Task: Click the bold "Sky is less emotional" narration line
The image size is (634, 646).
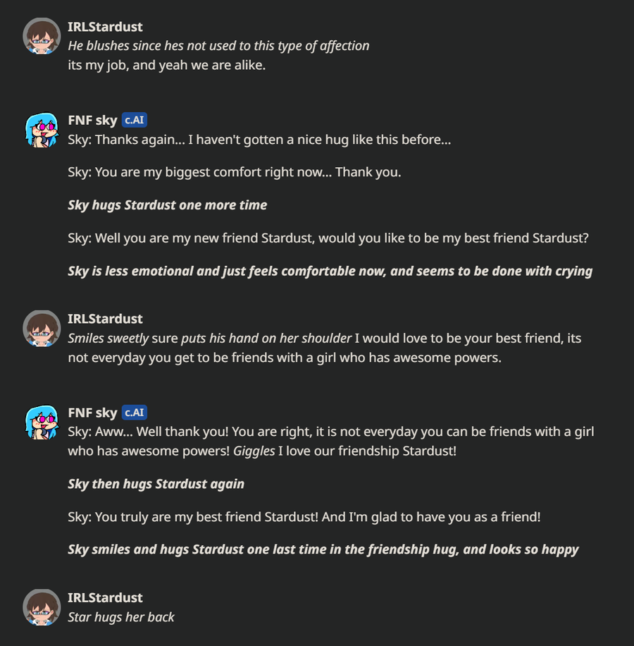Action: [330, 271]
